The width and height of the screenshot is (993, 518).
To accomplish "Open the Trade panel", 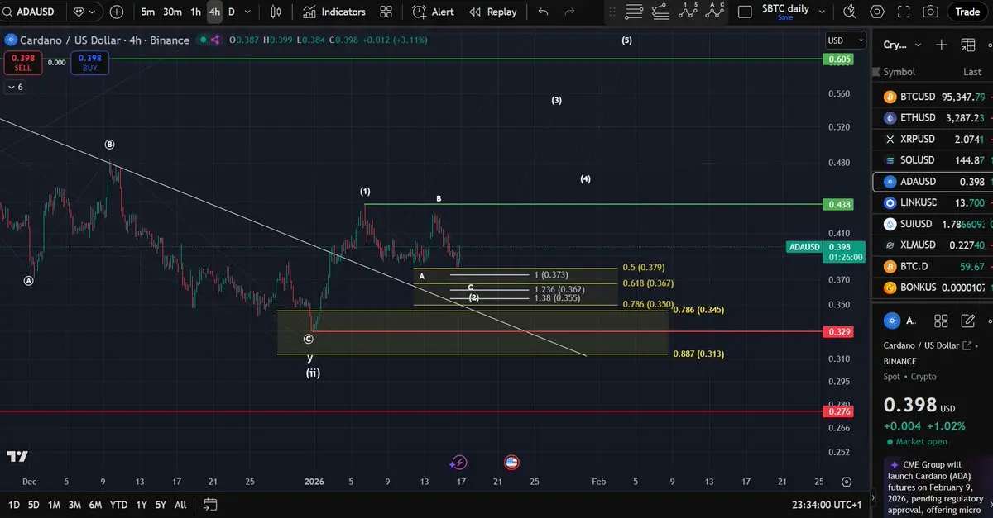I will pyautogui.click(x=967, y=12).
